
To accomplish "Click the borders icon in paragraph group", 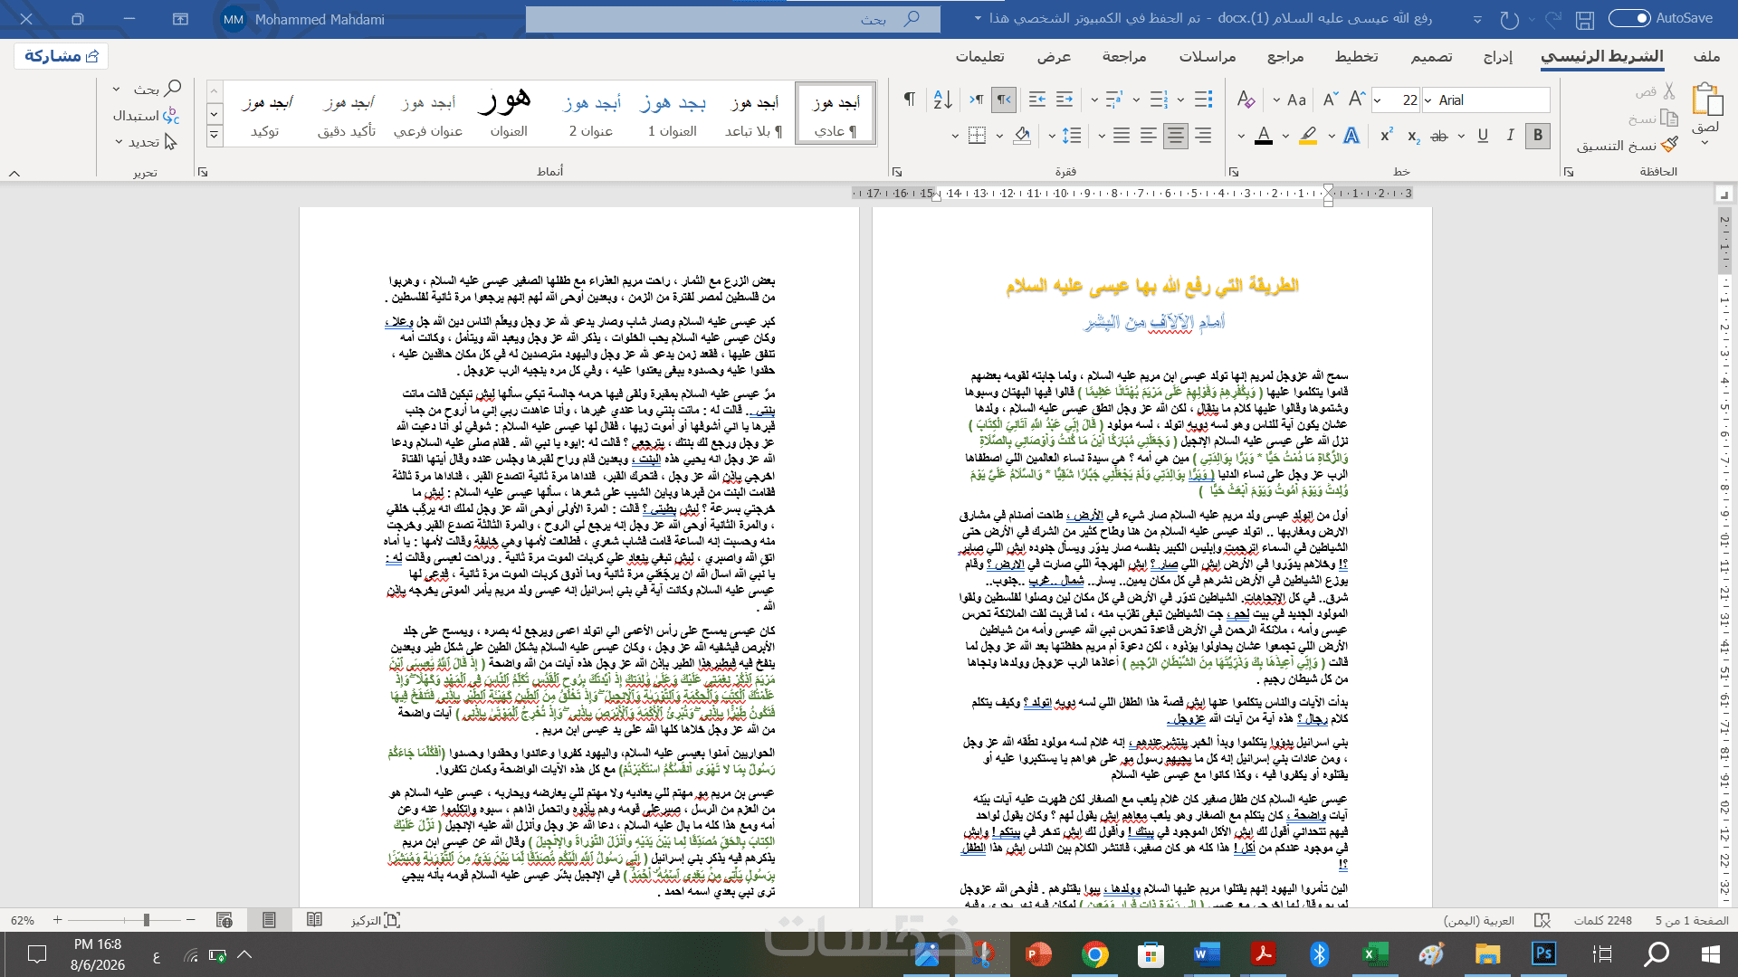I will [x=977, y=136].
